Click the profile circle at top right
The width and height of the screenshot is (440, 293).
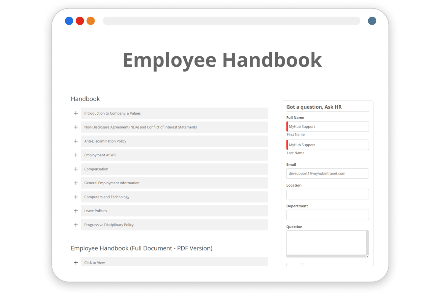pos(372,21)
